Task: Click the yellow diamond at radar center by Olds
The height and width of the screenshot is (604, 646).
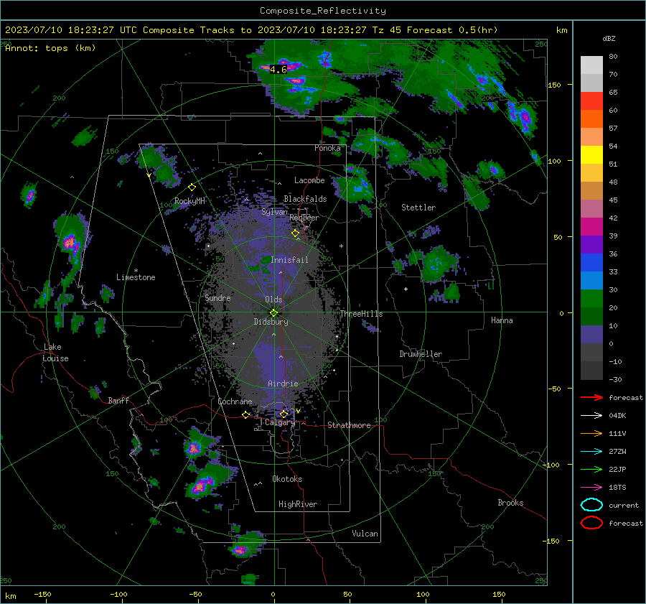Action: pyautogui.click(x=273, y=313)
